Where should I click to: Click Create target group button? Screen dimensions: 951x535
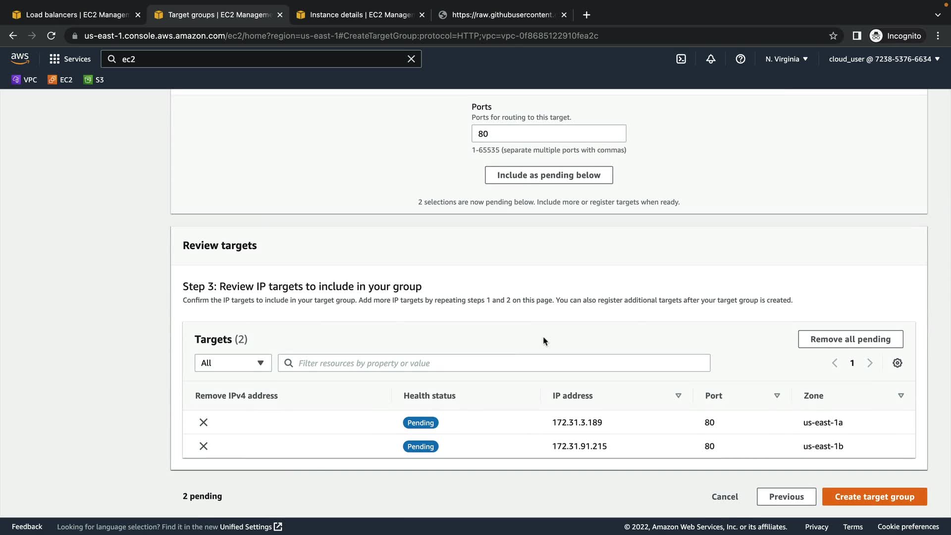(x=874, y=497)
